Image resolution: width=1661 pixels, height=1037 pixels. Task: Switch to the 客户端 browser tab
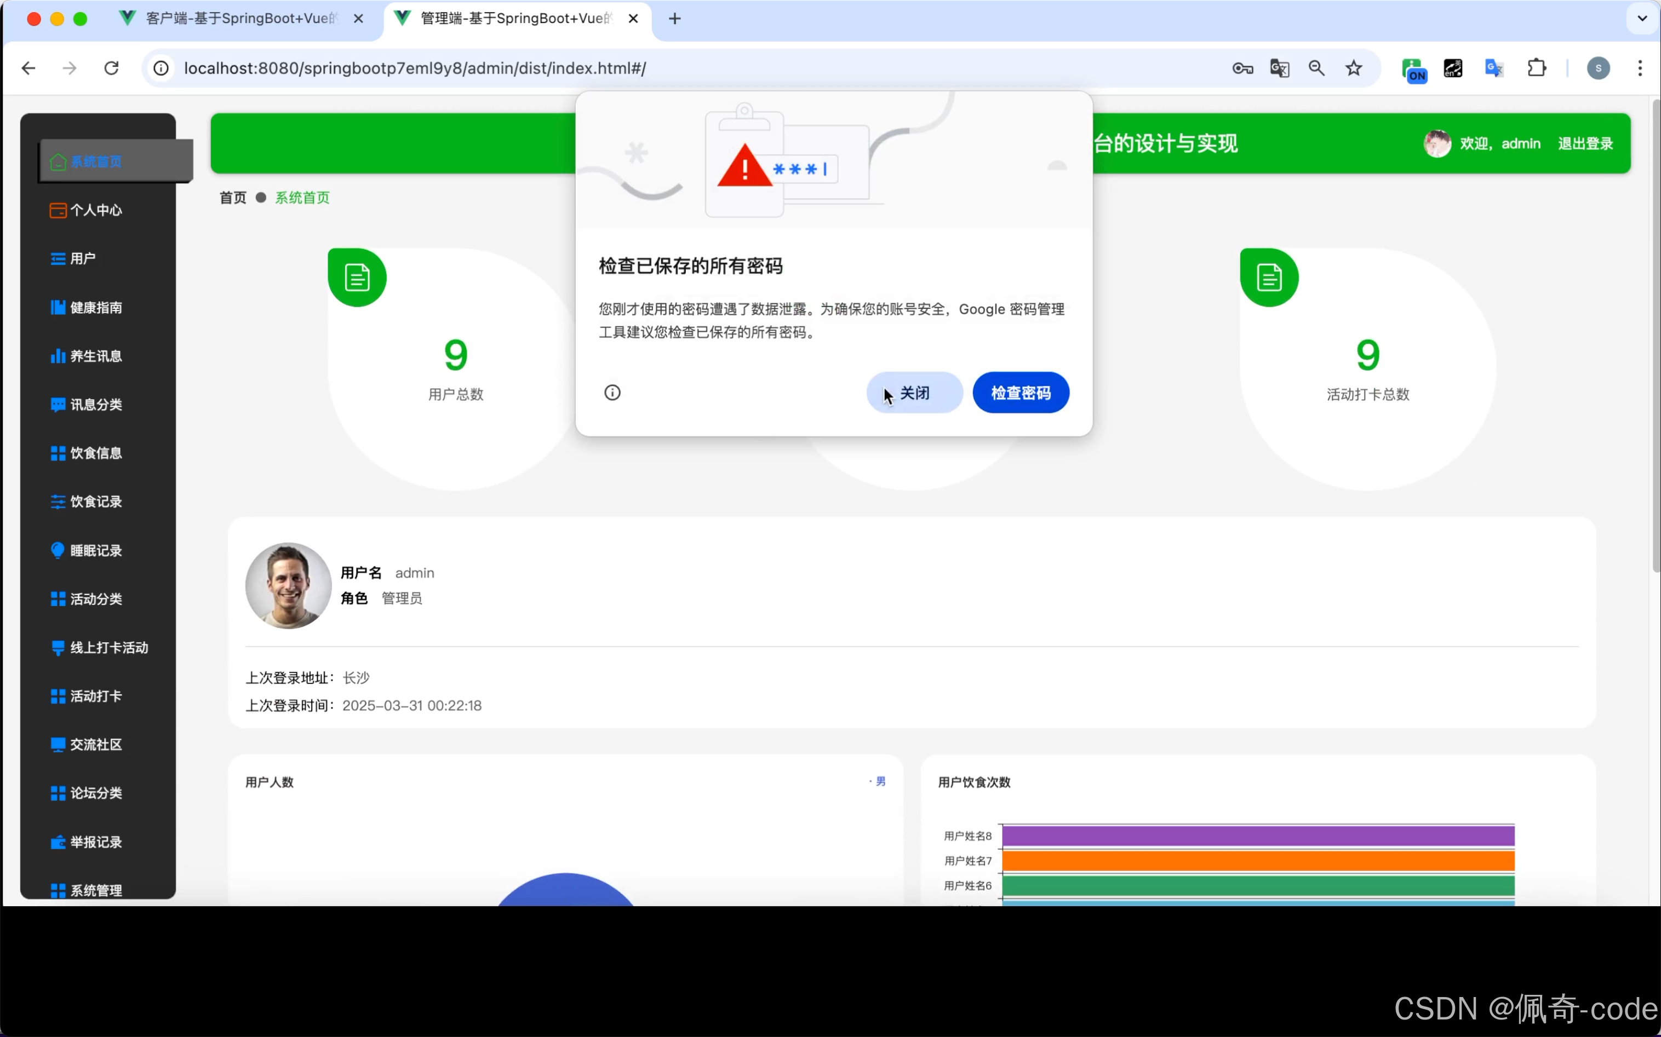coord(240,19)
